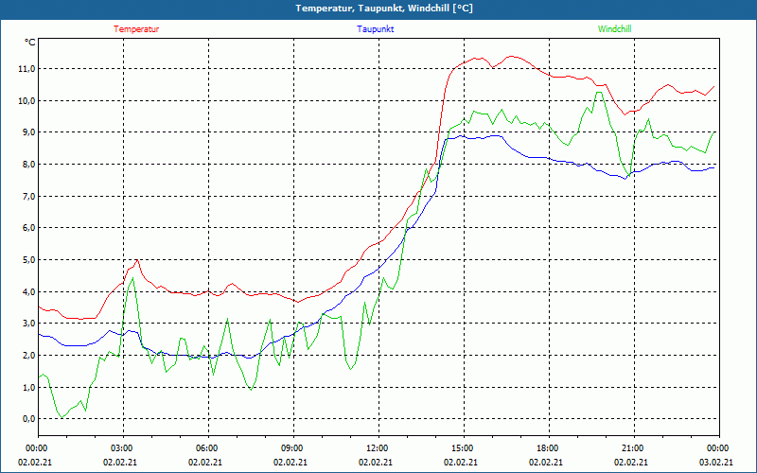Click the 12:00 time axis label

(x=377, y=448)
